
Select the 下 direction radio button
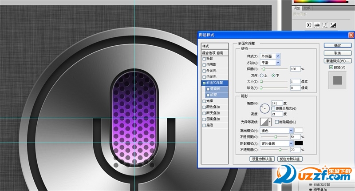point(273,76)
